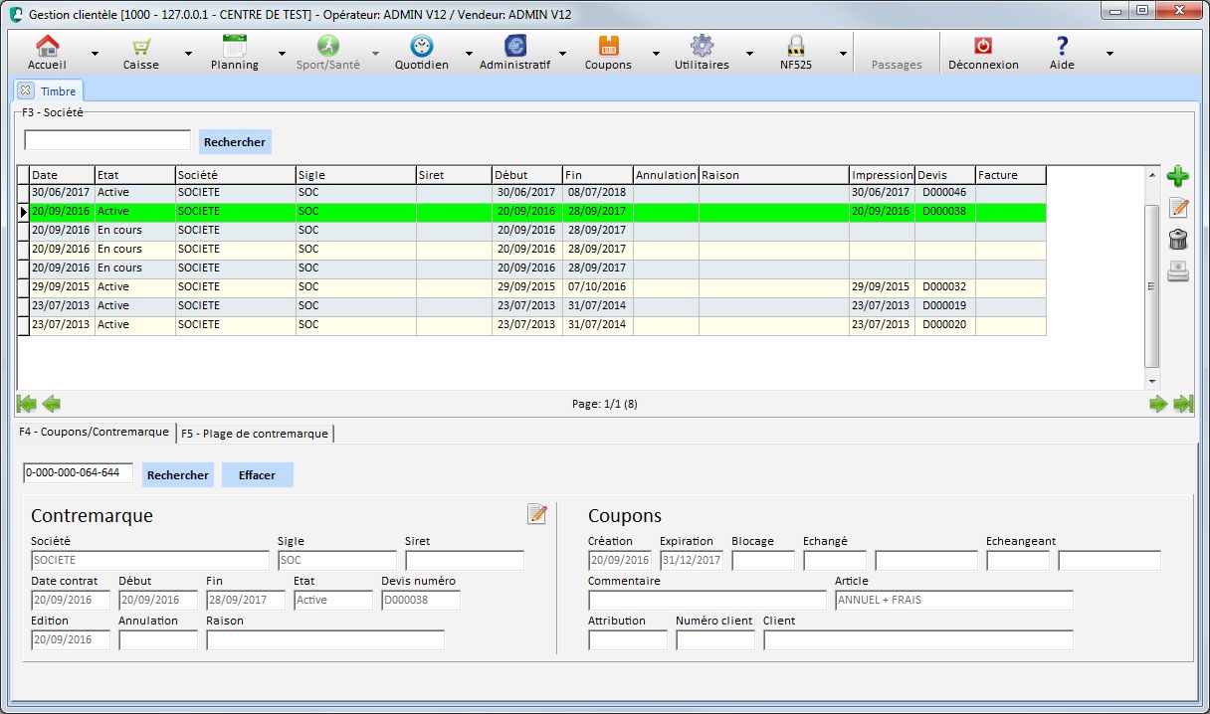Click the Numéro client field
Screen dimensions: 1210x714
[x=715, y=639]
